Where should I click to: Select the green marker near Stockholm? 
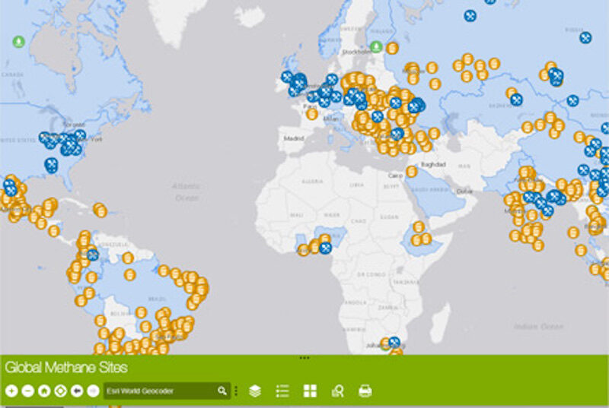click(376, 47)
